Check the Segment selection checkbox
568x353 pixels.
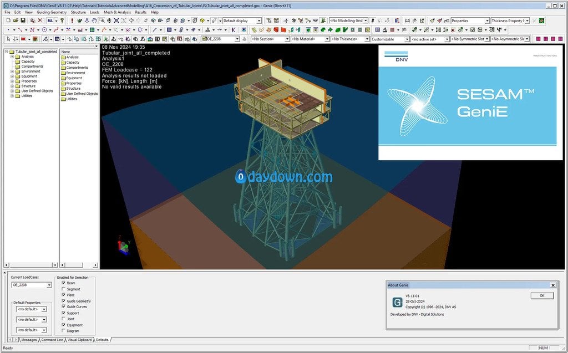(63, 289)
